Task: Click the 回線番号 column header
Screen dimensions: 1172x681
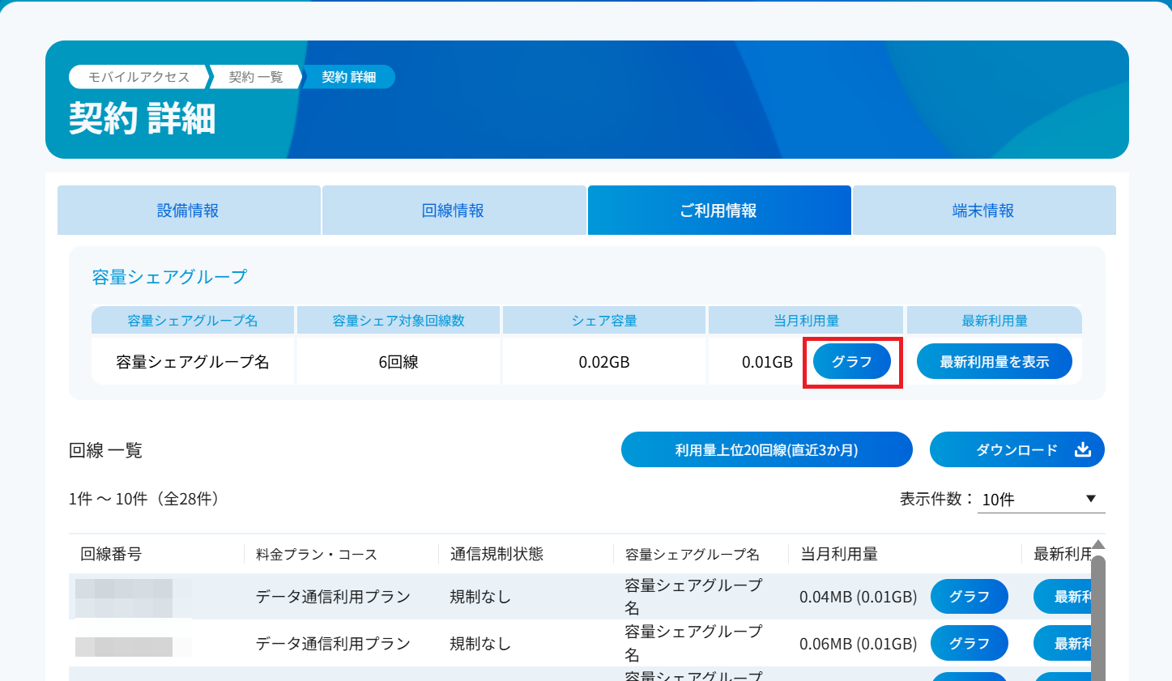Action: pos(111,554)
